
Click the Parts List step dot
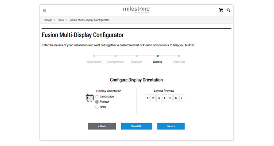tap(179, 56)
